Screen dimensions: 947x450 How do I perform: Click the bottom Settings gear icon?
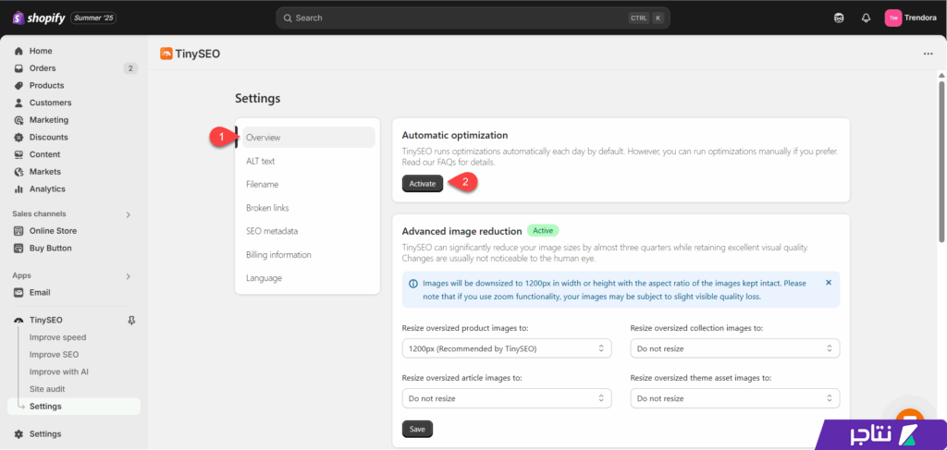pyautogui.click(x=18, y=433)
